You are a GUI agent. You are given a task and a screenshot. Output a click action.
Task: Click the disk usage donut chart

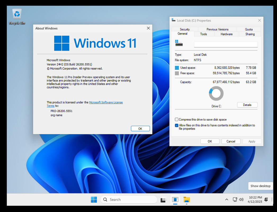[216, 93]
